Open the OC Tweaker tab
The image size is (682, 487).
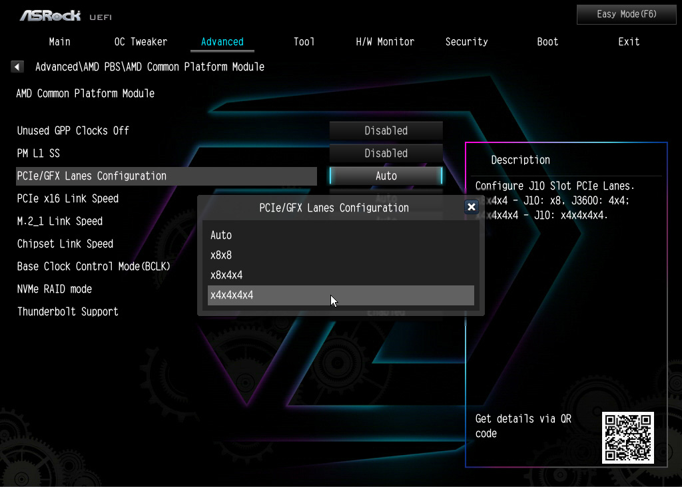[141, 42]
